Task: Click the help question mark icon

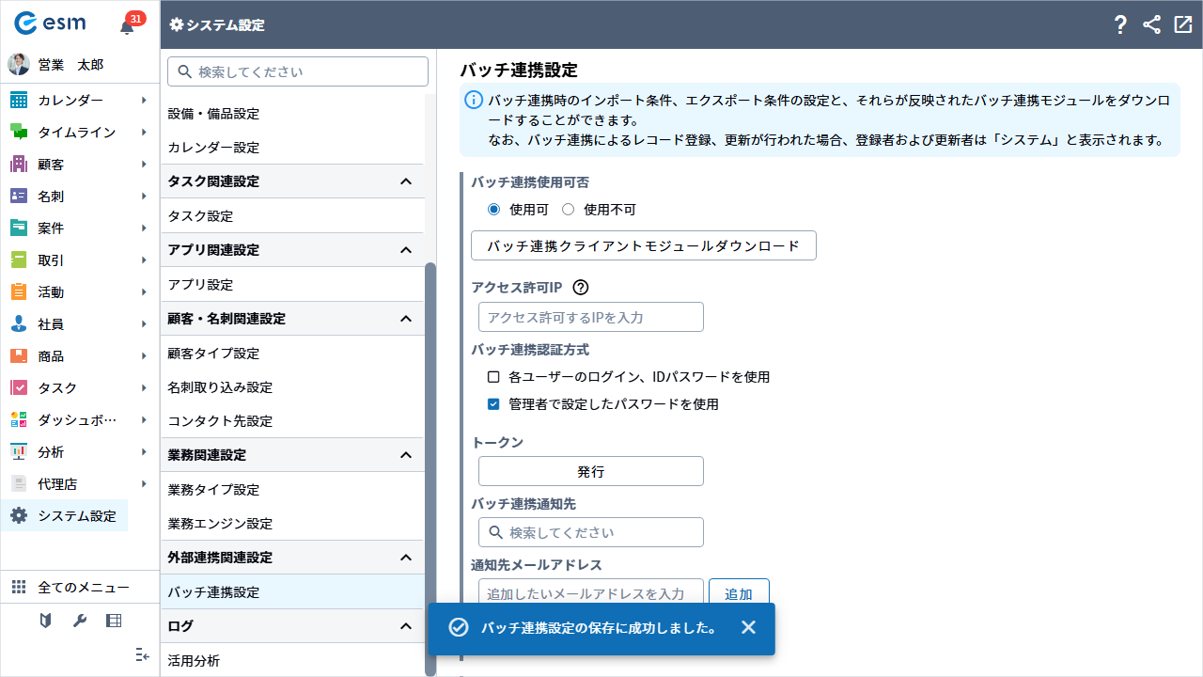Action: click(1119, 25)
